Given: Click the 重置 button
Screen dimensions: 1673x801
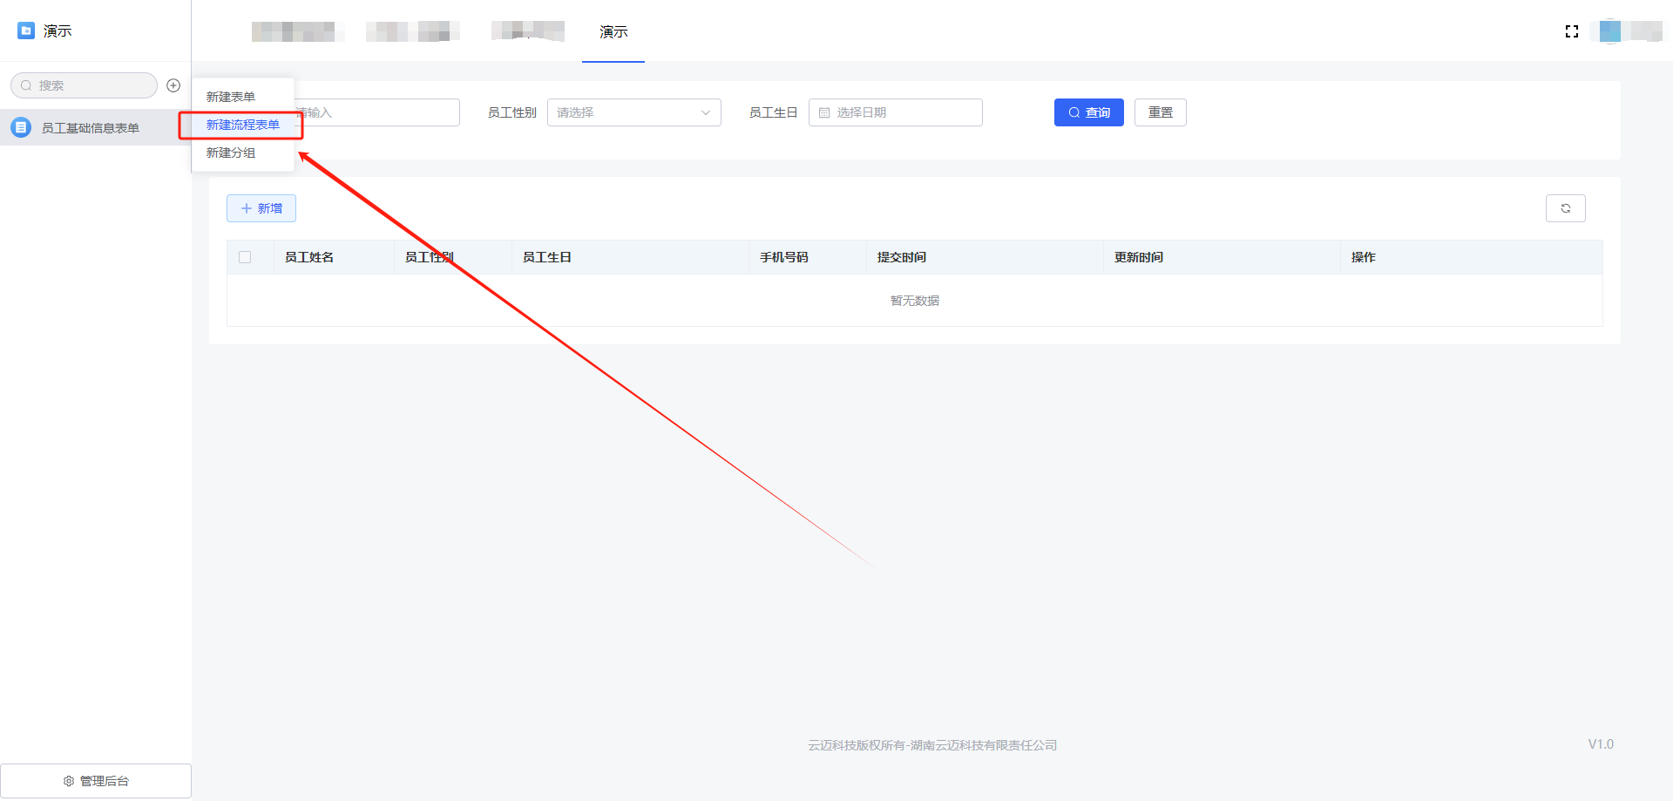Looking at the screenshot, I should 1160,112.
